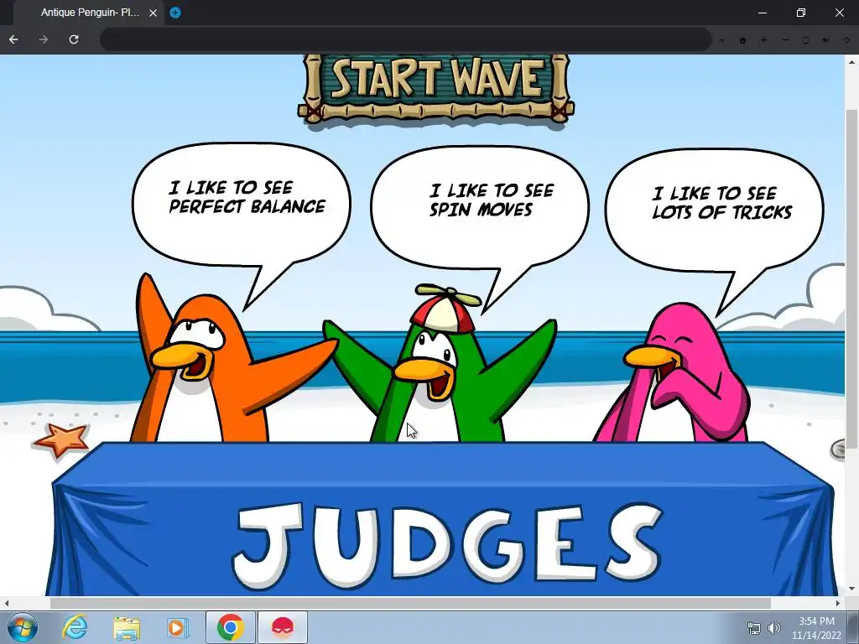
Task: Click the down scroll arrow on right
Action: 852,589
